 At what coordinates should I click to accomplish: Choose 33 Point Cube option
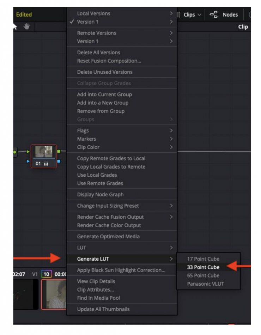coord(203,267)
